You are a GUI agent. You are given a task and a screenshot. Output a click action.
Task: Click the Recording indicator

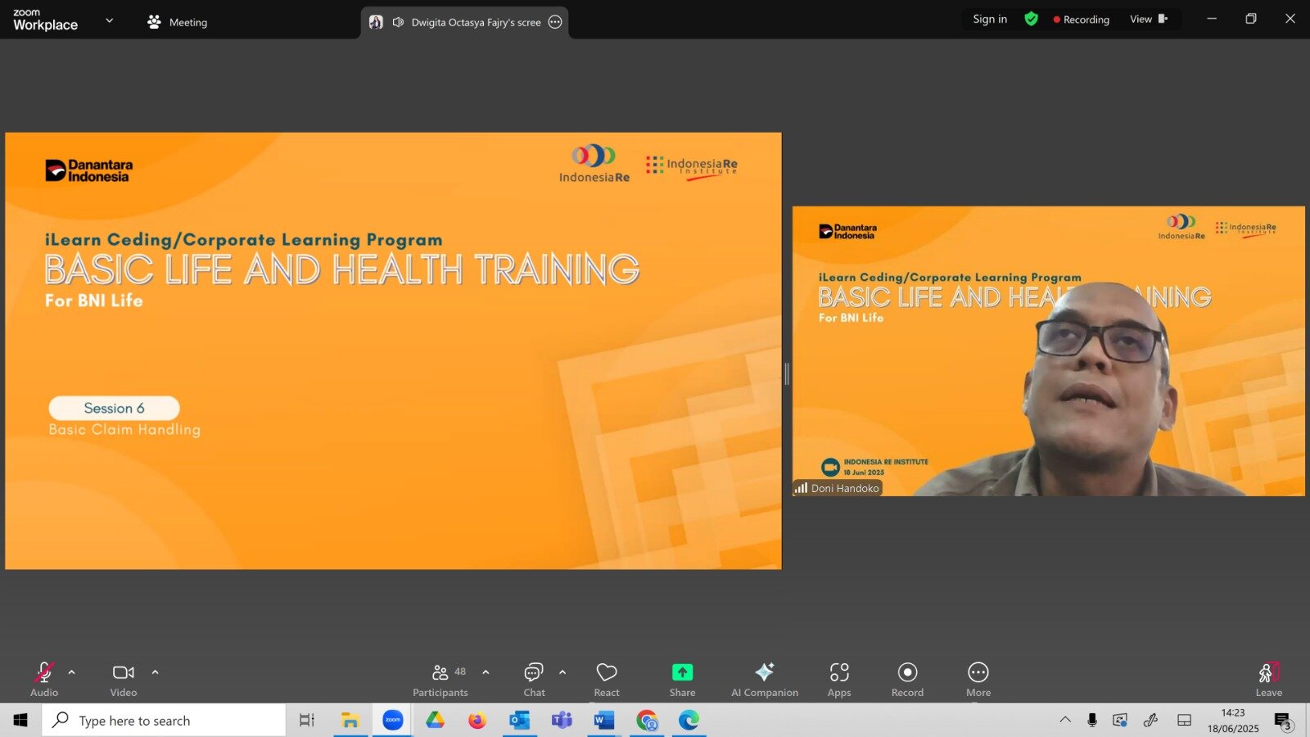point(1082,20)
